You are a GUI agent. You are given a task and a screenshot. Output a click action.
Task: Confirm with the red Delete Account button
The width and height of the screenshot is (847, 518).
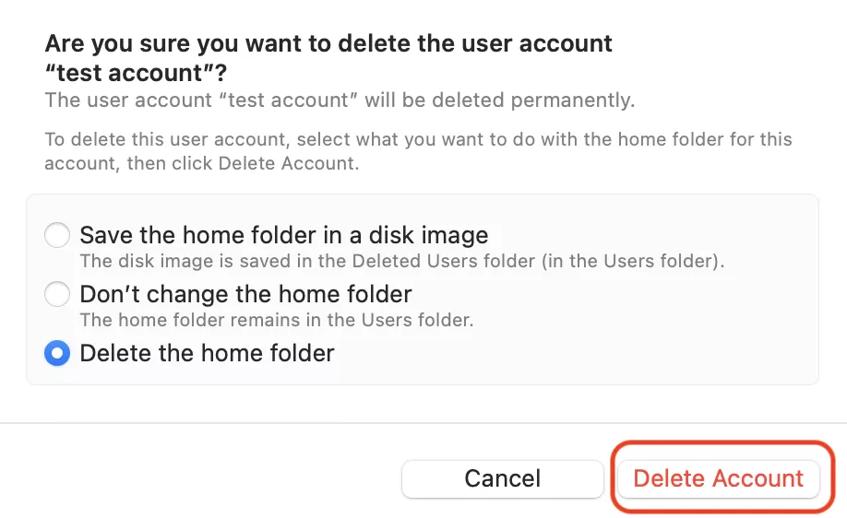(x=718, y=479)
